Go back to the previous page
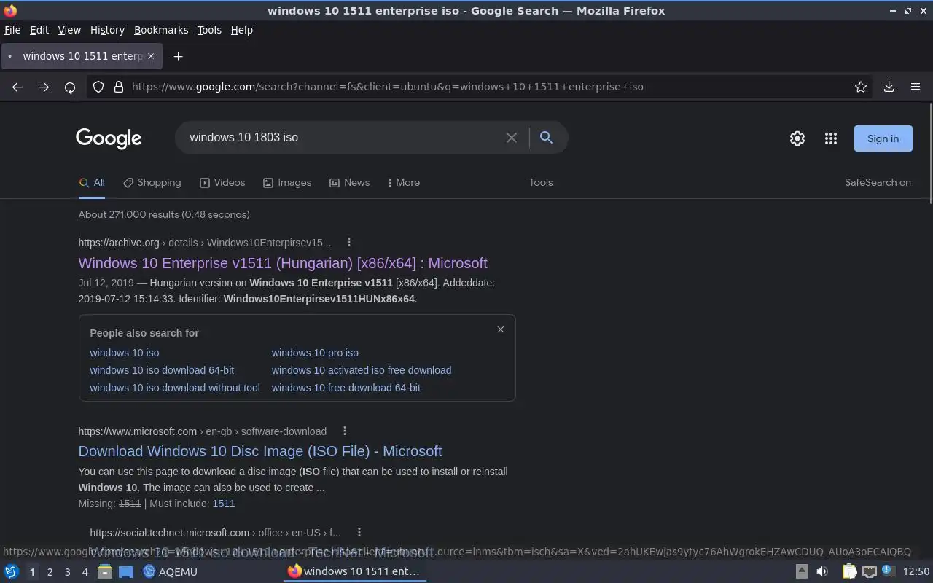The width and height of the screenshot is (933, 583). pyautogui.click(x=17, y=87)
